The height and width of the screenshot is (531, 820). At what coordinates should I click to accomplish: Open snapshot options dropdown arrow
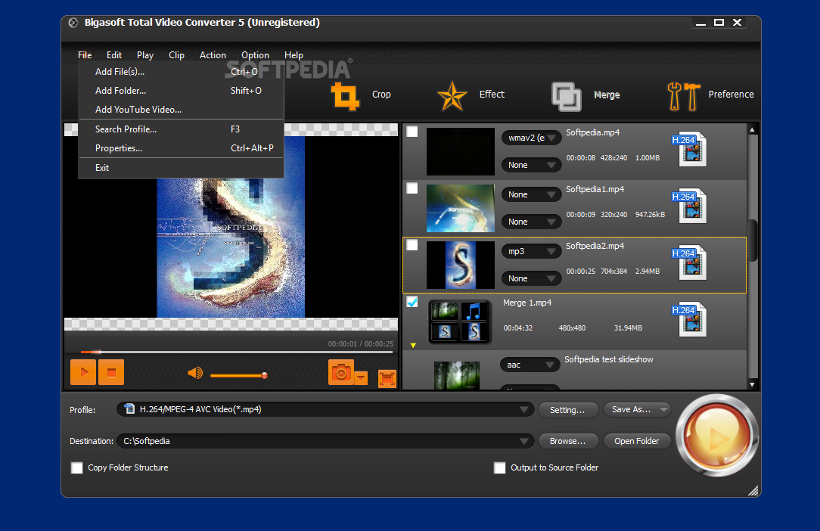coord(361,377)
